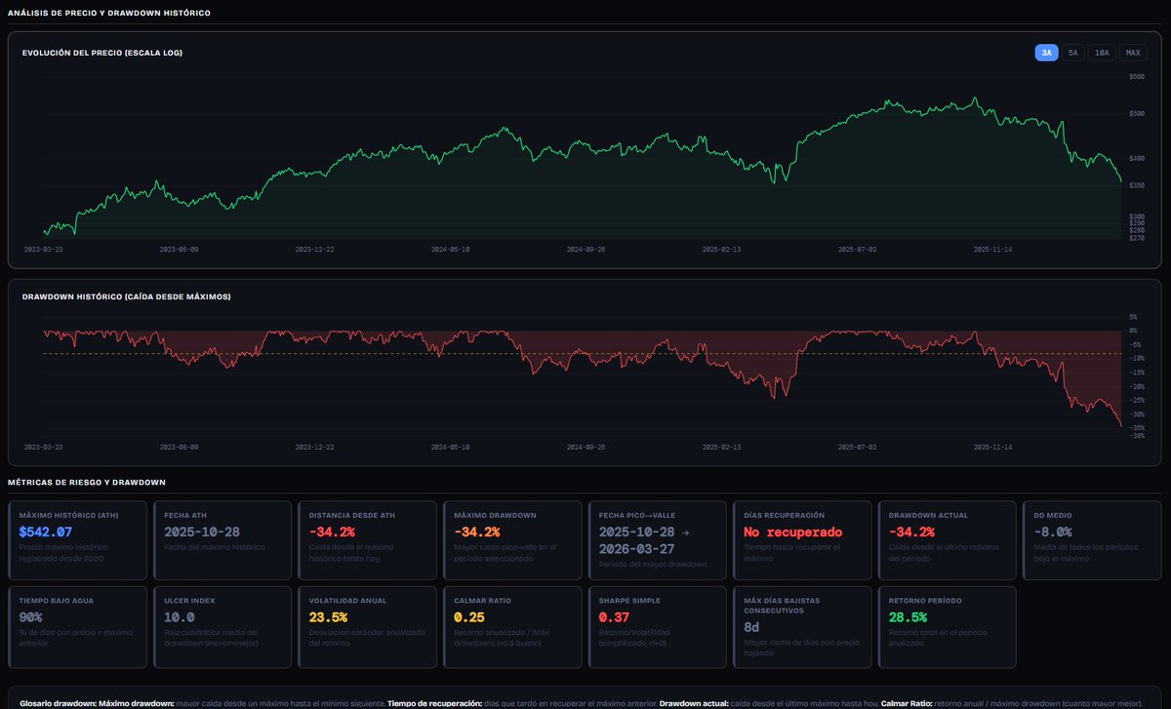Click 'Glosario drawdown:' footer label
This screenshot has height=709, width=1171.
click(x=58, y=703)
